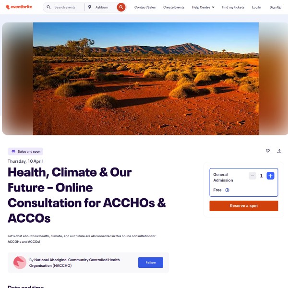Click the Eventbrite logo

(x=19, y=7)
